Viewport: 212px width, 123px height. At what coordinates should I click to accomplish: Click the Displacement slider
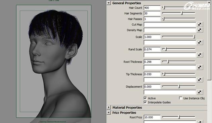(x=179, y=86)
